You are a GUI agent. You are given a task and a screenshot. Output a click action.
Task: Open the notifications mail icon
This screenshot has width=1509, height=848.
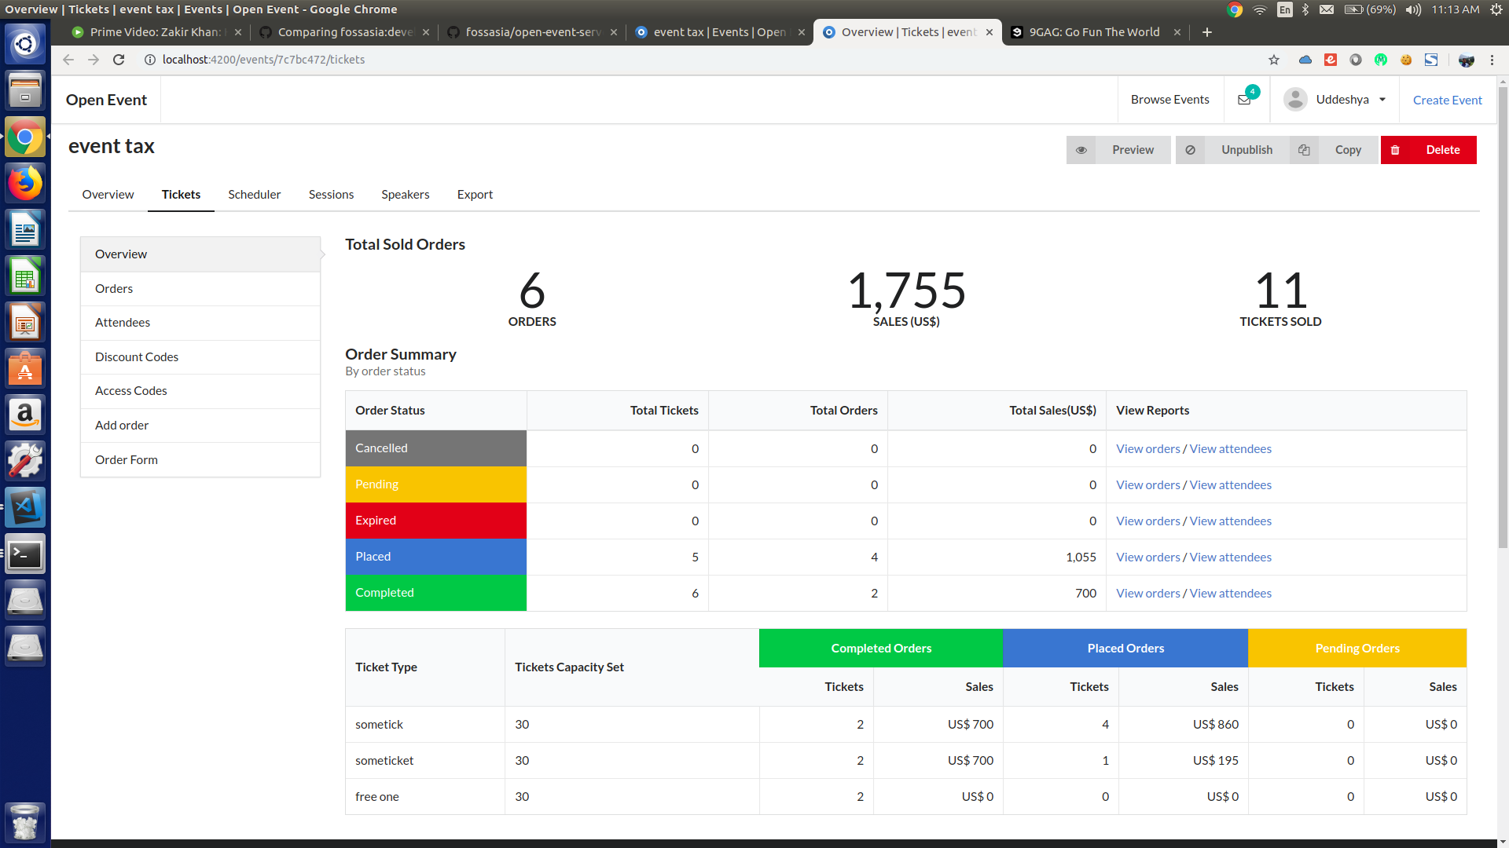pos(1244,100)
